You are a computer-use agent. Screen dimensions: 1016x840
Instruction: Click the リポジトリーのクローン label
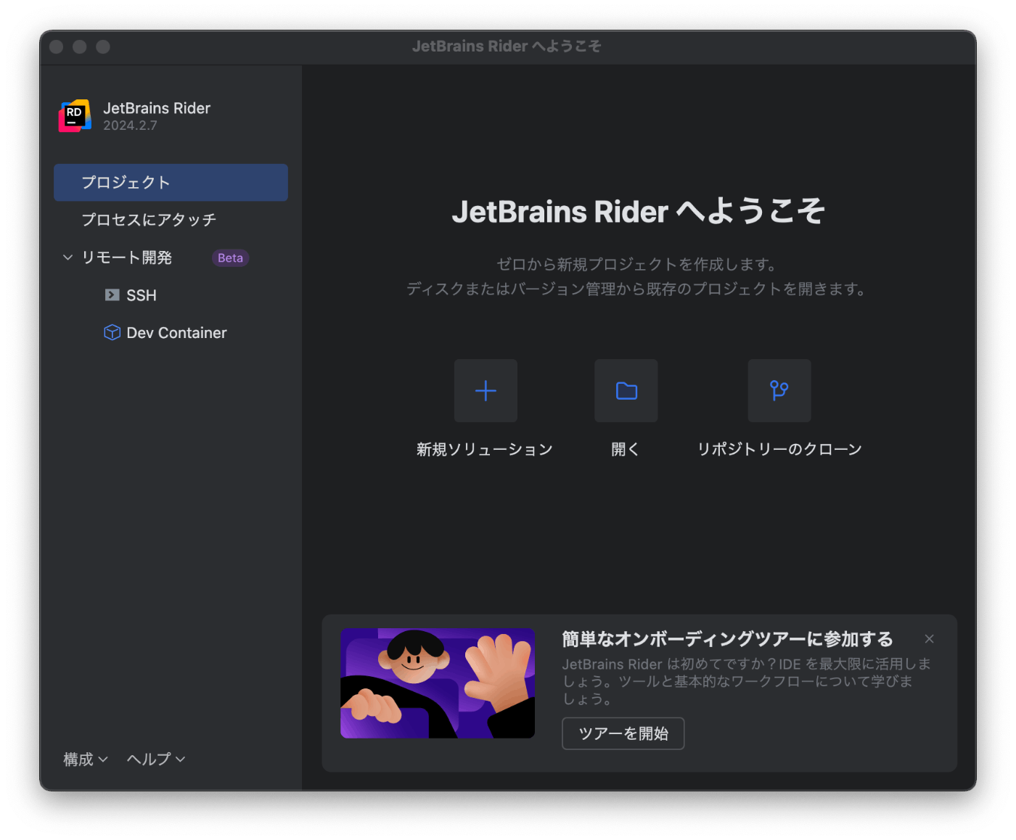pyautogui.click(x=779, y=450)
